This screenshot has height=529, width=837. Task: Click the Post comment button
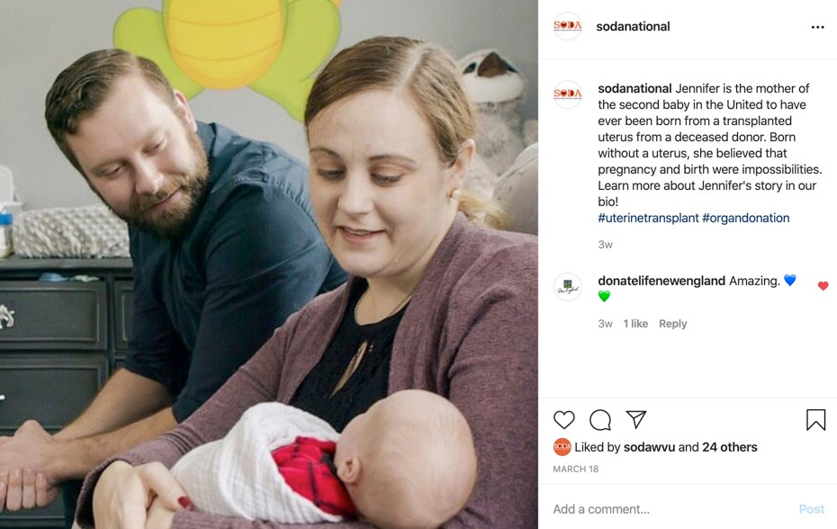pyautogui.click(x=812, y=509)
